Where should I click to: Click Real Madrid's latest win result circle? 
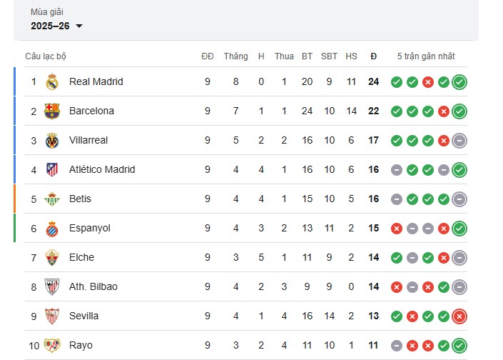(x=459, y=82)
